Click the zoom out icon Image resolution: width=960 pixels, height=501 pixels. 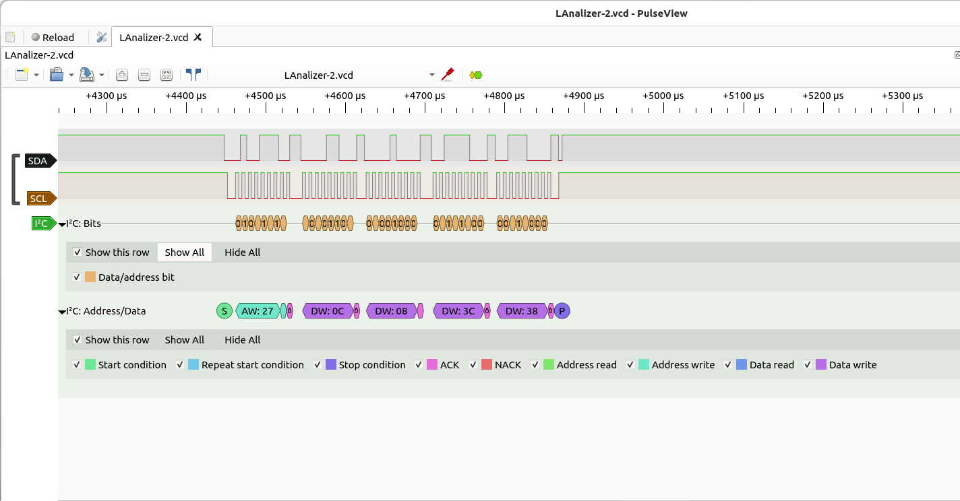pyautogui.click(x=144, y=75)
